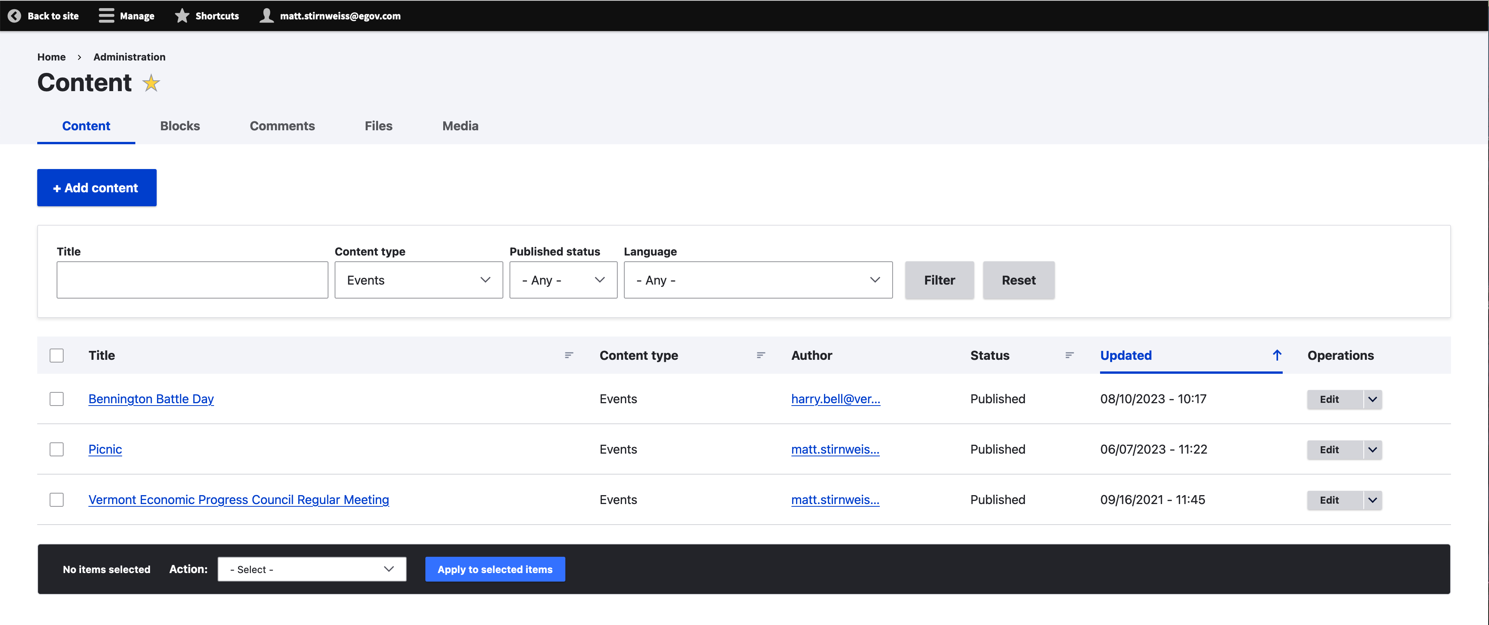The height and width of the screenshot is (625, 1489).
Task: Open matt.stirnweiss@egov.com account toolbar link
Action: (x=340, y=16)
